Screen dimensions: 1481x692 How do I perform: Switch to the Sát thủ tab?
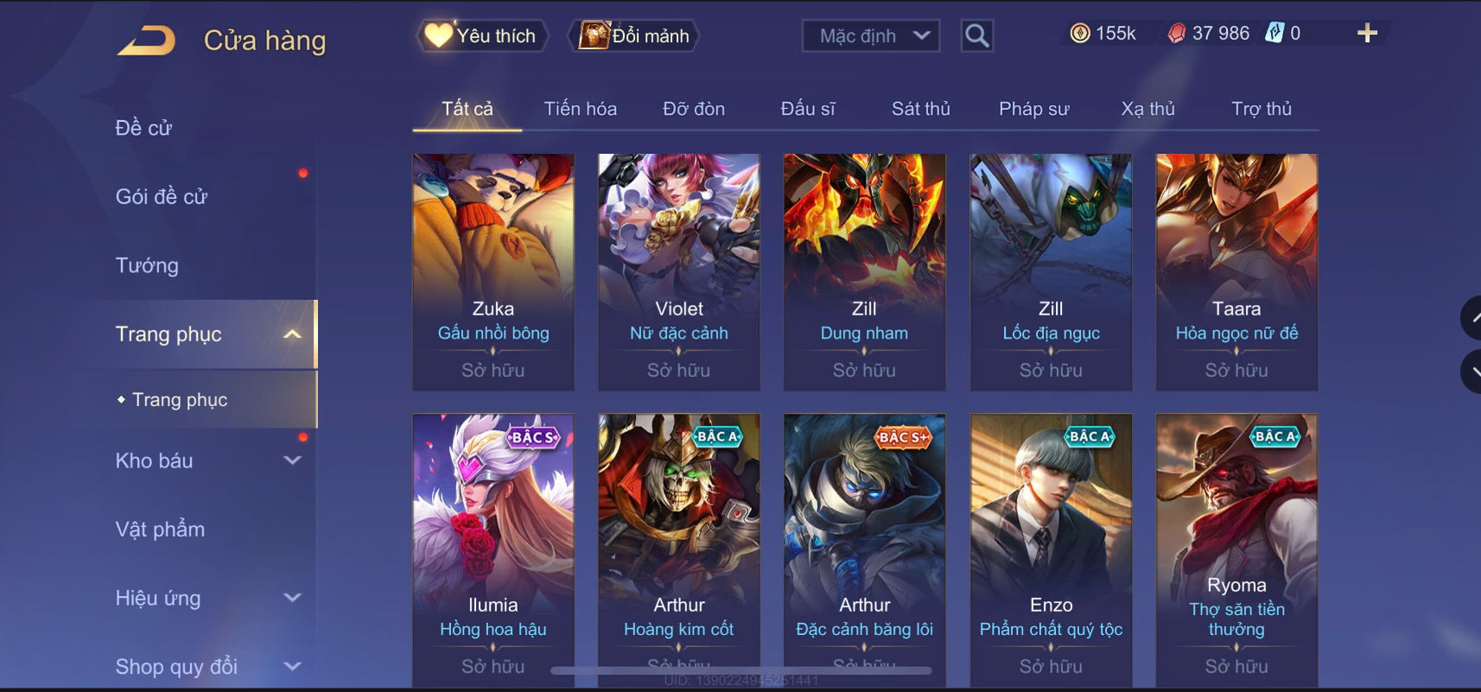coord(920,109)
